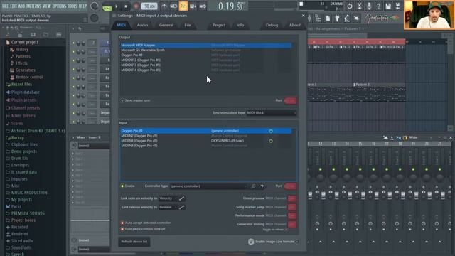Click the recording microphone icon in top toolbar

point(369,6)
